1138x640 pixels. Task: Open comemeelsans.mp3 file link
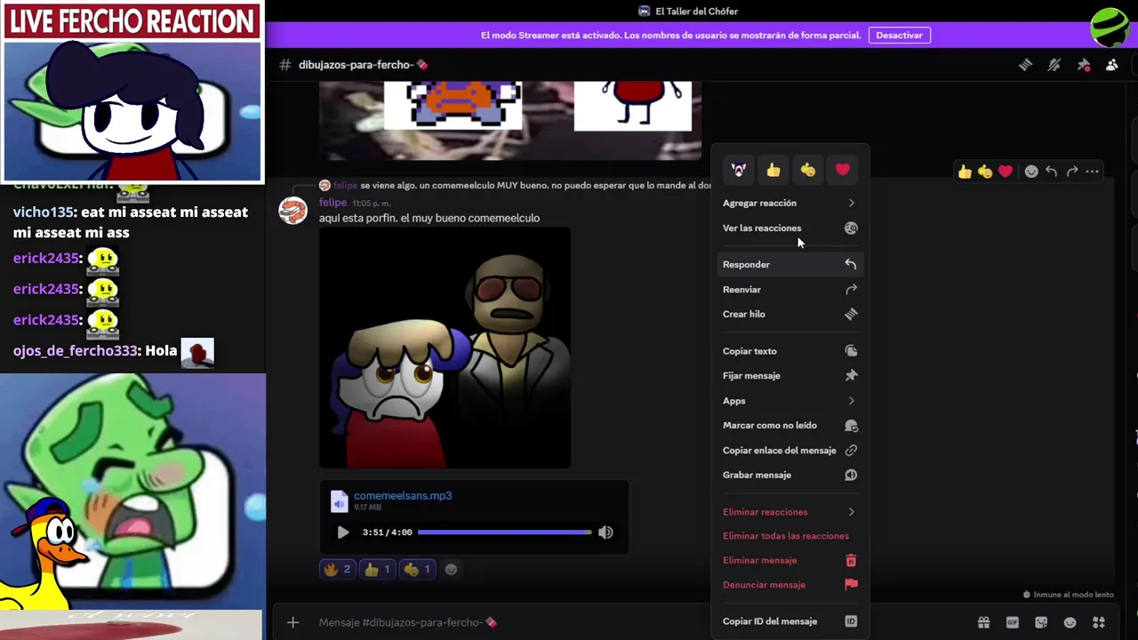point(403,496)
